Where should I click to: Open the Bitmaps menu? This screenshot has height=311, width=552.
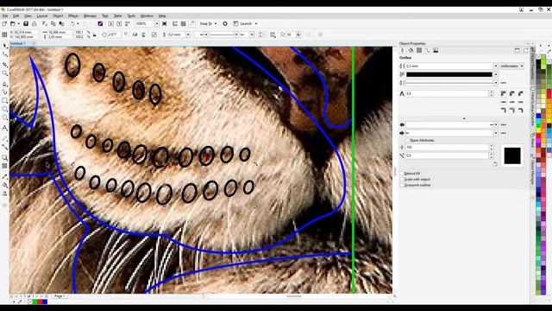tap(90, 16)
